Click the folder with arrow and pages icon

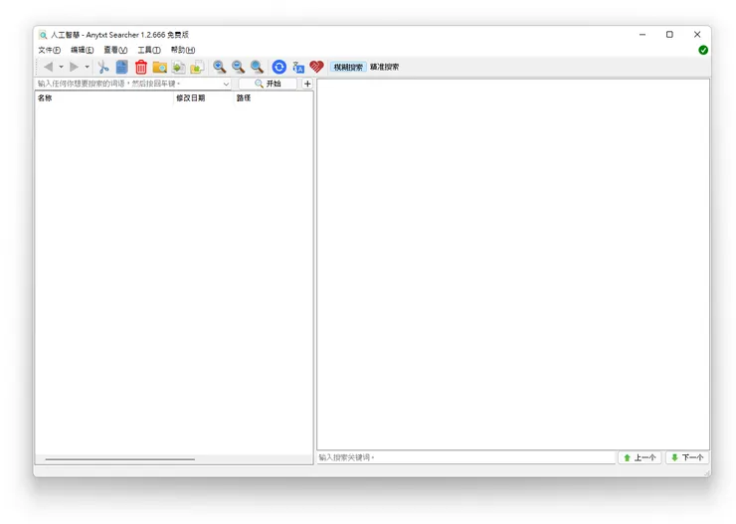(197, 67)
